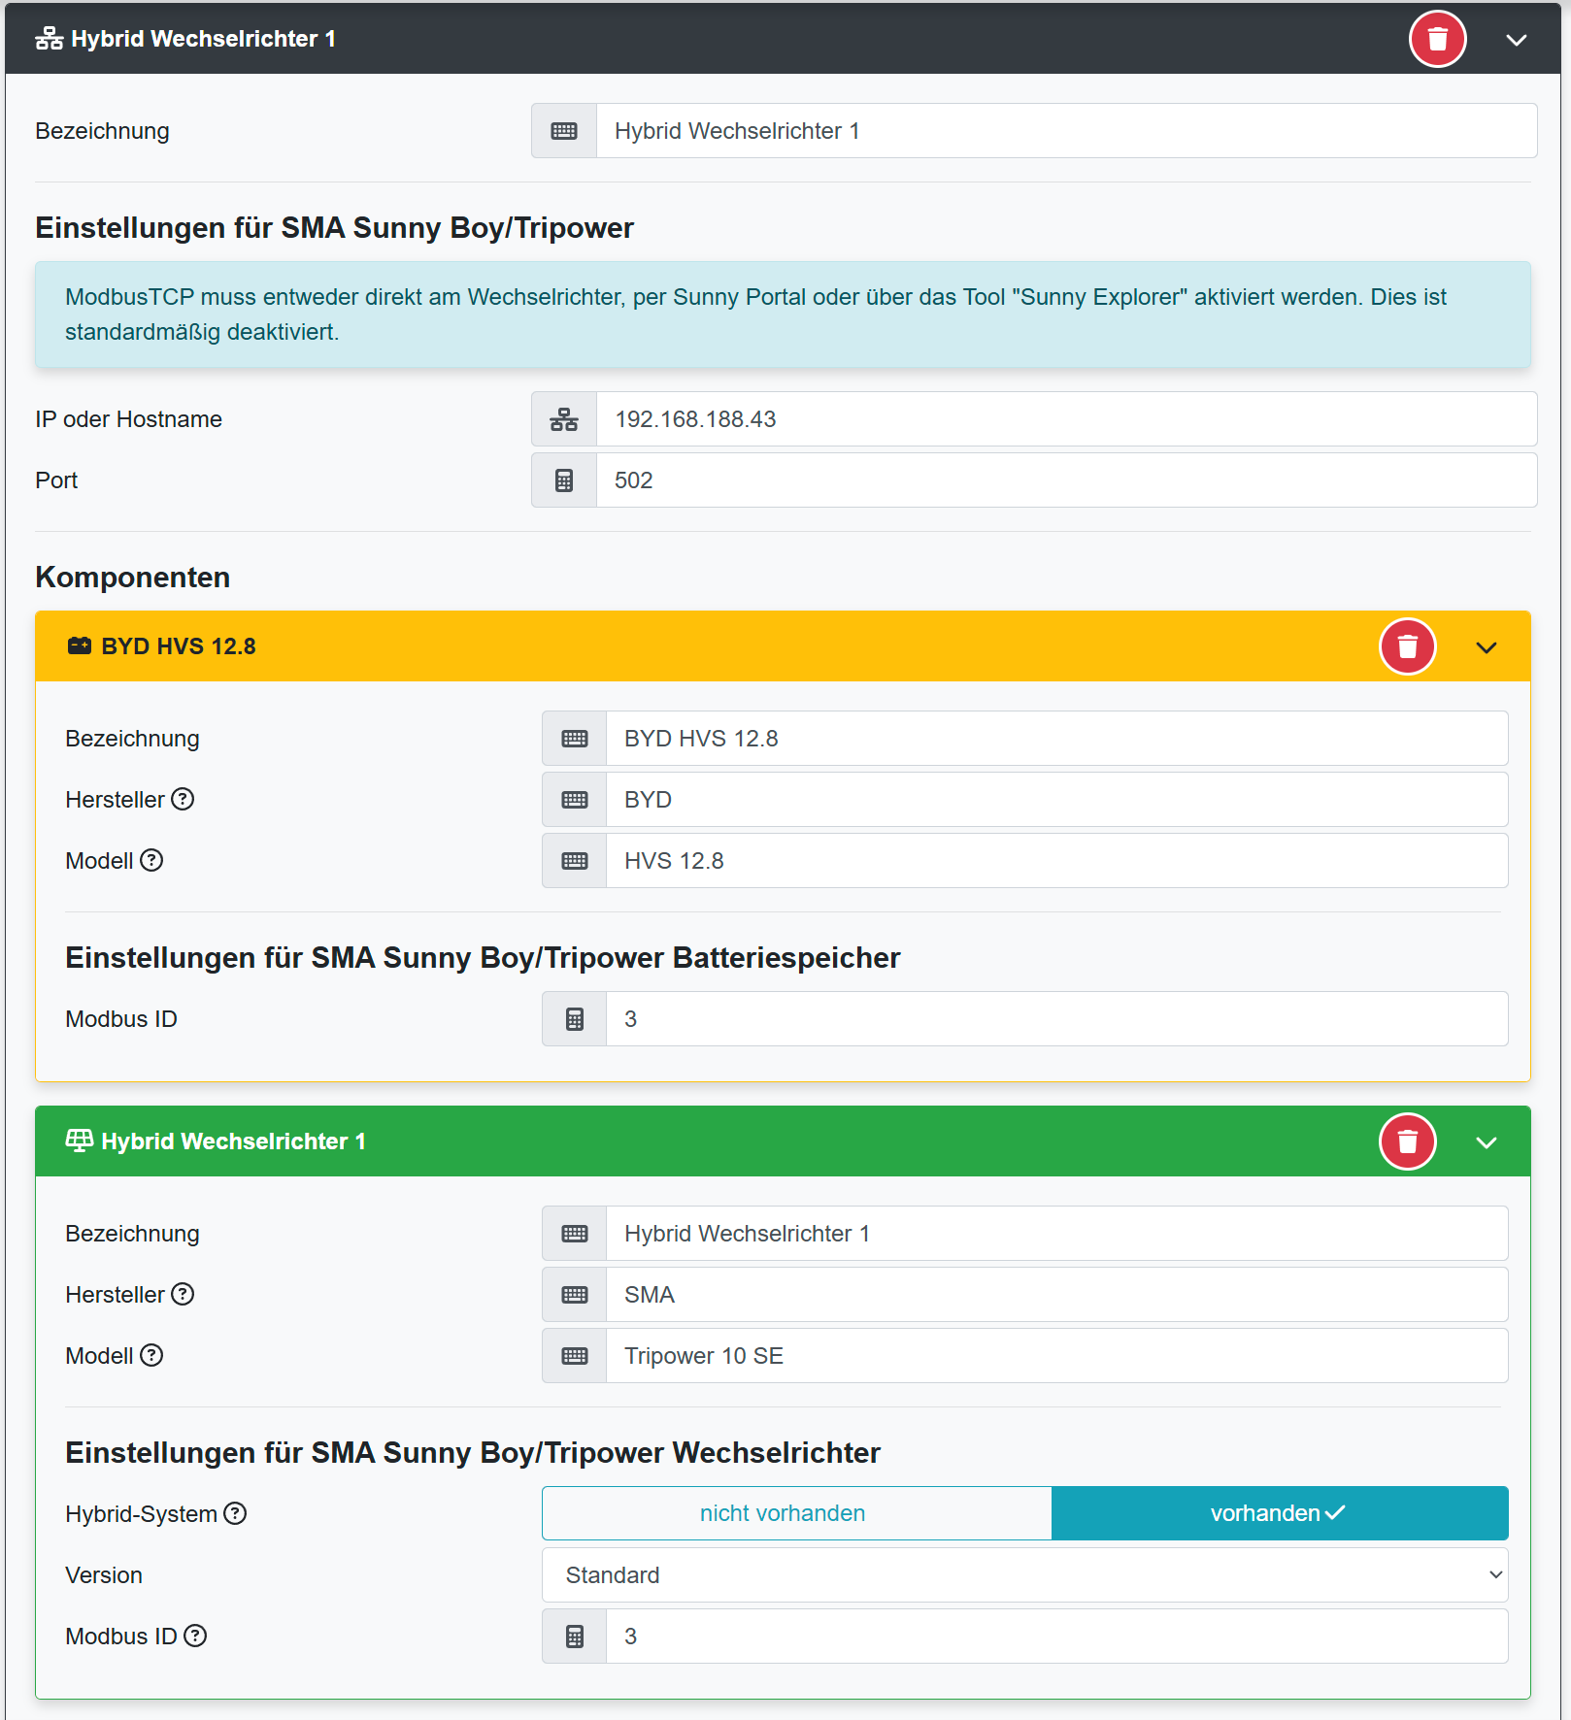
Task: Click help icon beside BYD Hersteller label
Action: pyautogui.click(x=183, y=799)
